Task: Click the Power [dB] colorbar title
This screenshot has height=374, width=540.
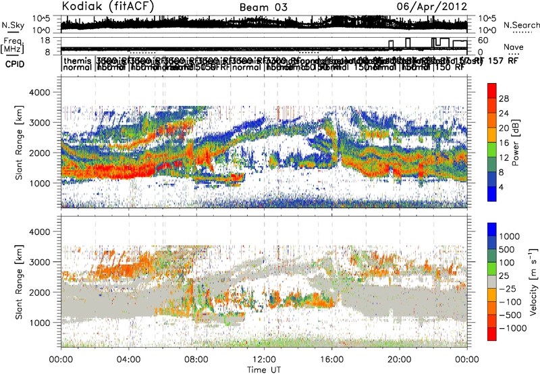Action: (x=516, y=142)
